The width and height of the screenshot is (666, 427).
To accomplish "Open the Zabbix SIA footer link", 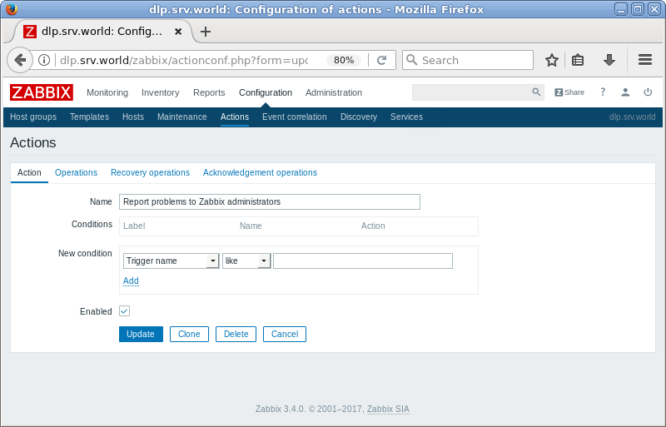I will coord(388,409).
